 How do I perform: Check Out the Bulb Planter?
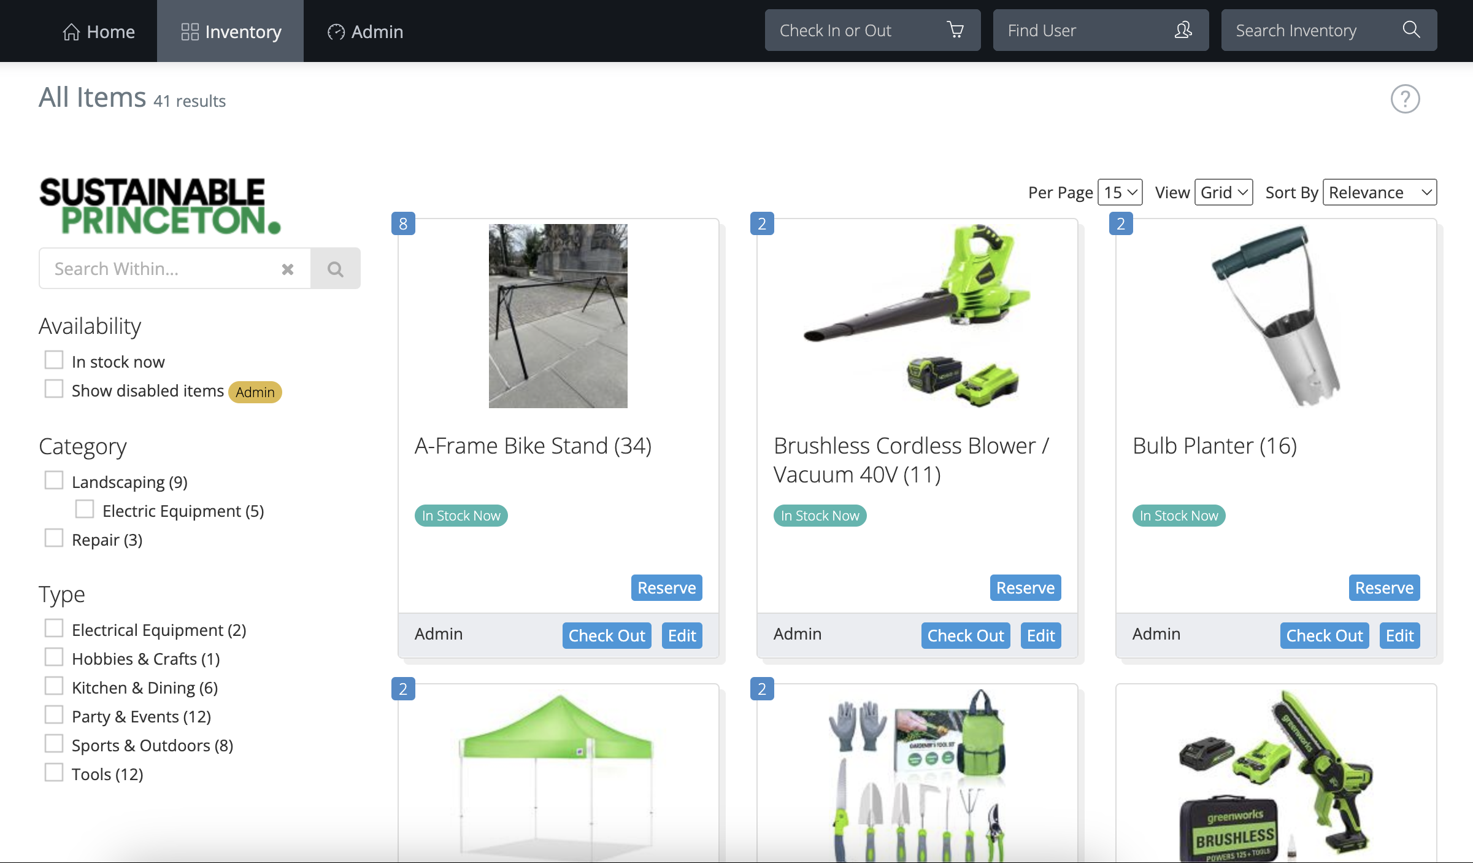pyautogui.click(x=1325, y=636)
